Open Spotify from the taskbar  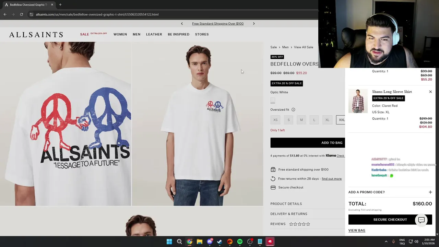[240, 242]
